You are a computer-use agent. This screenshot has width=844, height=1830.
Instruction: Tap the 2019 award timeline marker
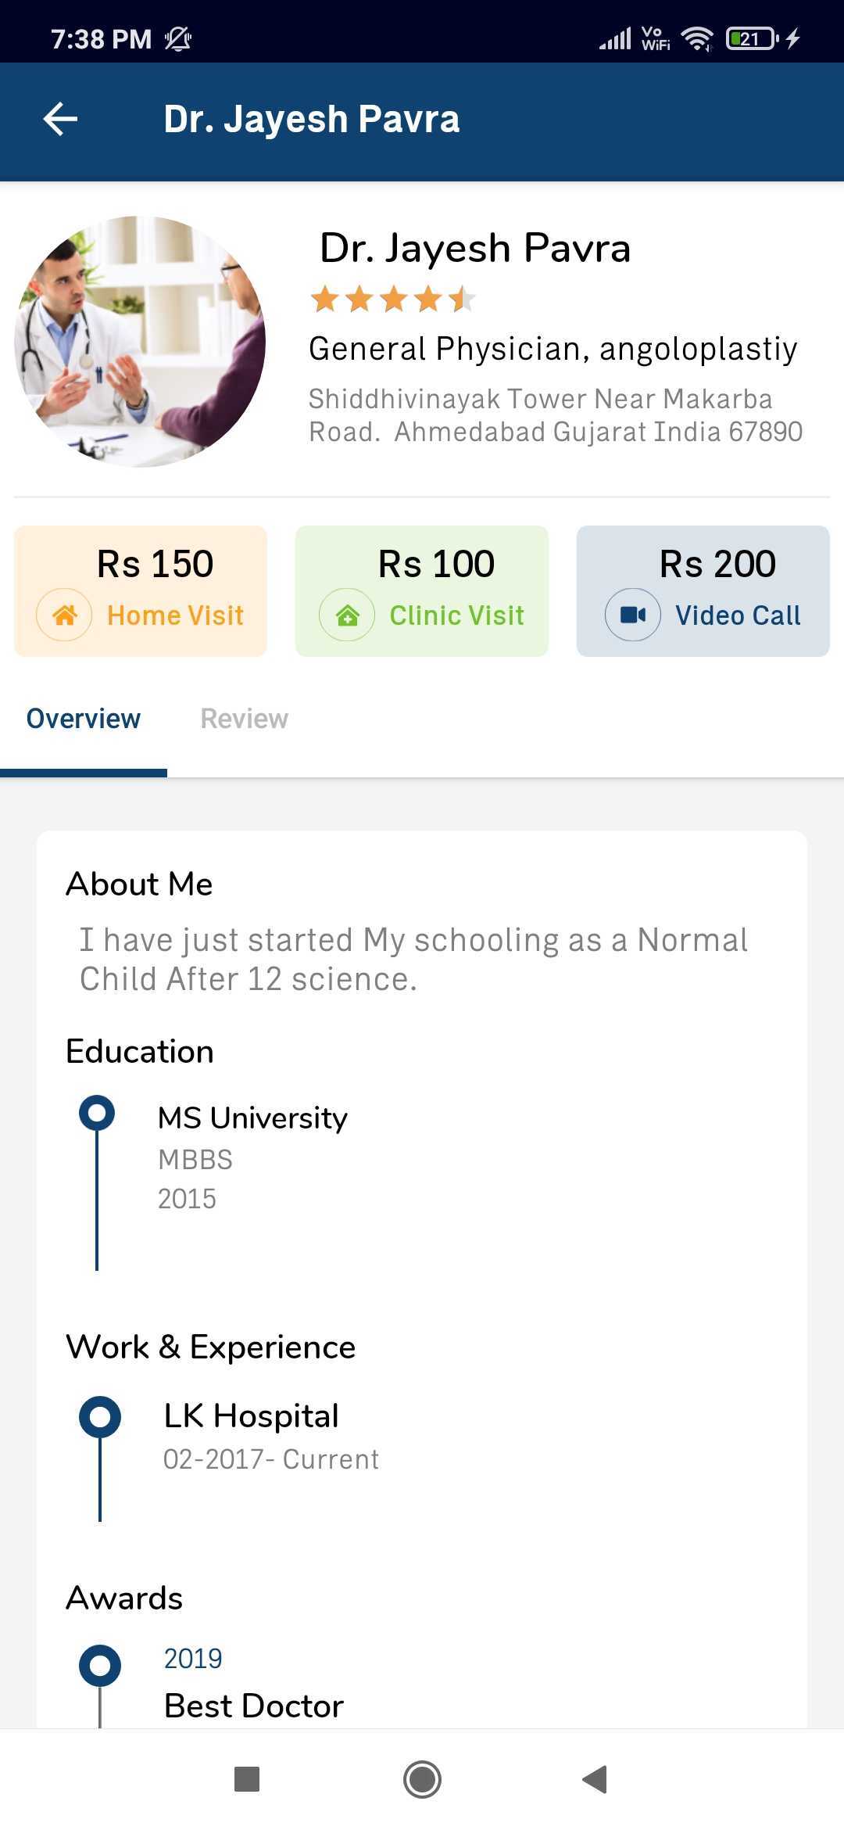(100, 1666)
